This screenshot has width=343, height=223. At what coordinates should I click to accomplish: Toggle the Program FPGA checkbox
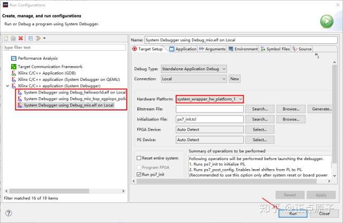click(139, 166)
